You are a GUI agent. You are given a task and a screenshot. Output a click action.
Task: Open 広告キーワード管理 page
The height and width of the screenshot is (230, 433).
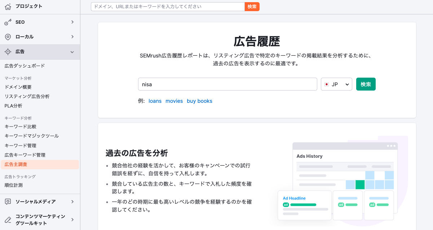[x=25, y=155]
